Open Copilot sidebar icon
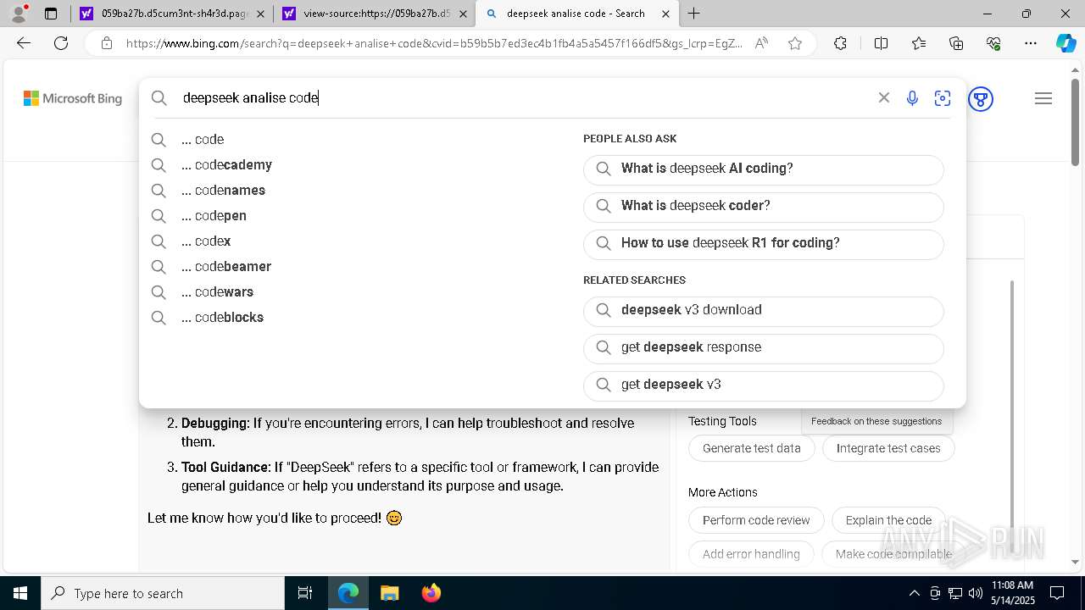 point(1066,43)
